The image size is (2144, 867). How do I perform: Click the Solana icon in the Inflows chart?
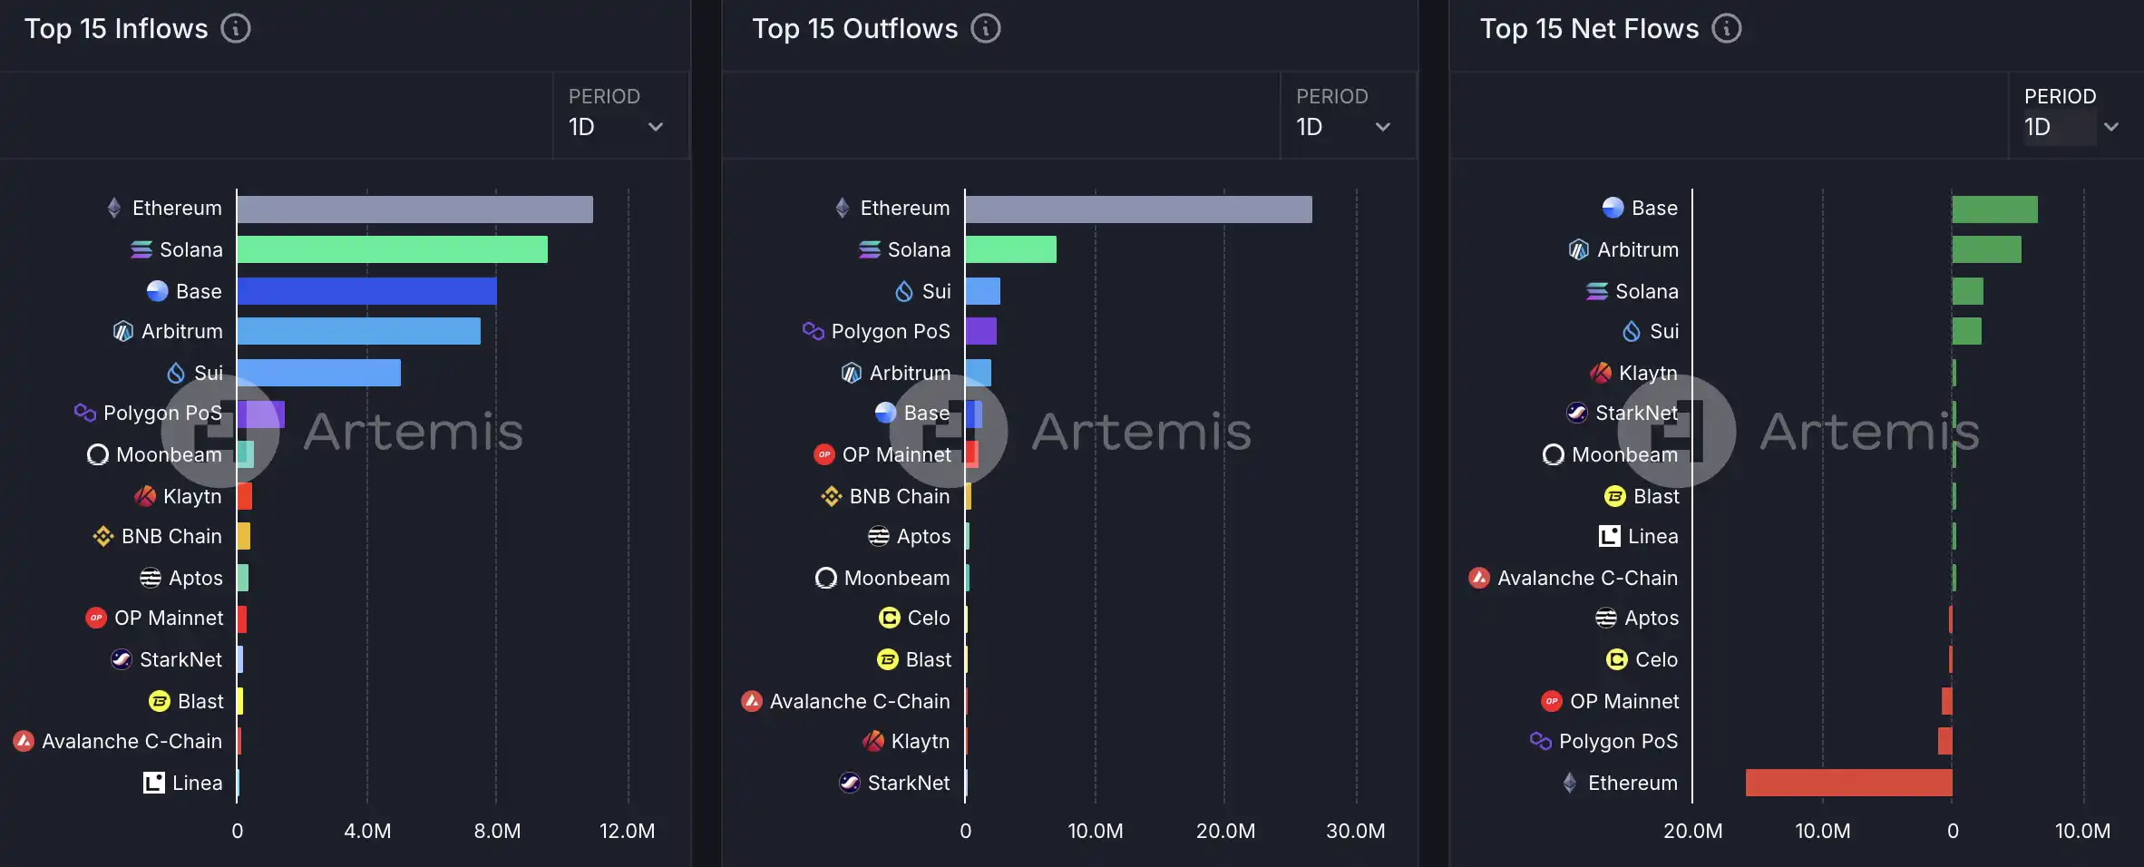(x=141, y=249)
